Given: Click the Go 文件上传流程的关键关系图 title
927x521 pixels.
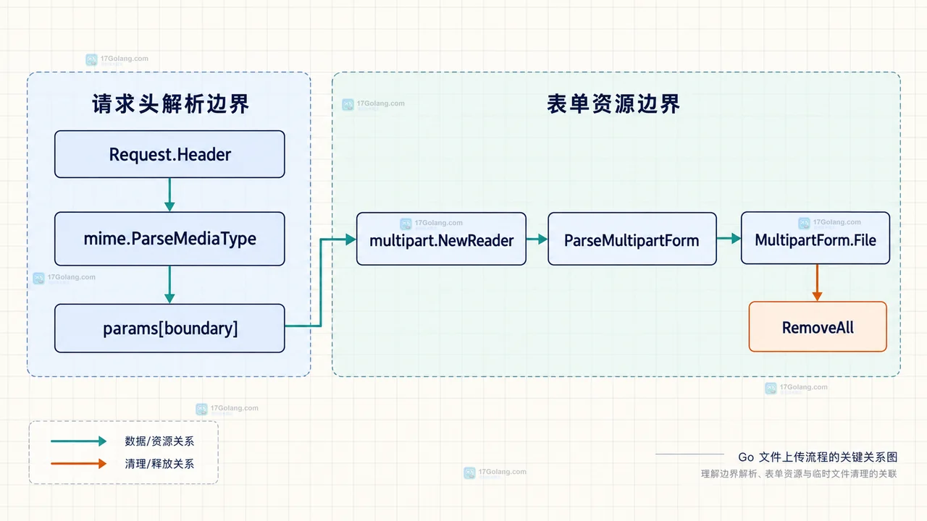Looking at the screenshot, I should tap(818, 457).
